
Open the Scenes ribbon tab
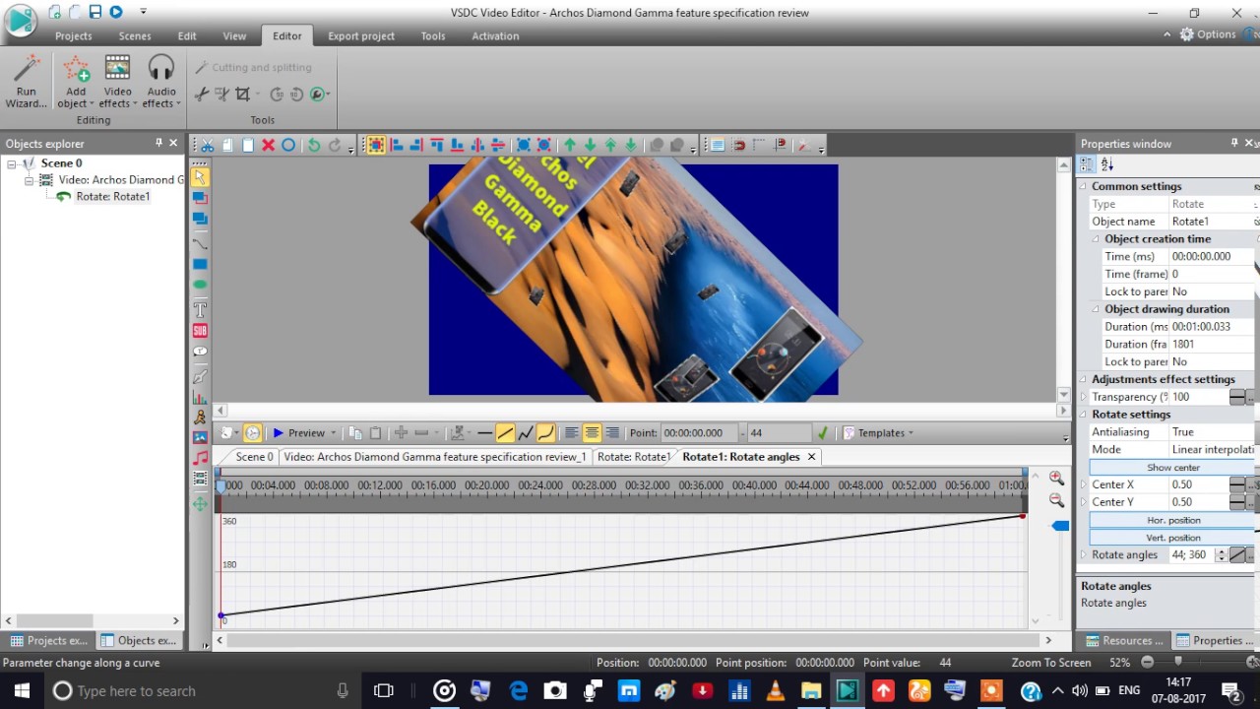[135, 35]
